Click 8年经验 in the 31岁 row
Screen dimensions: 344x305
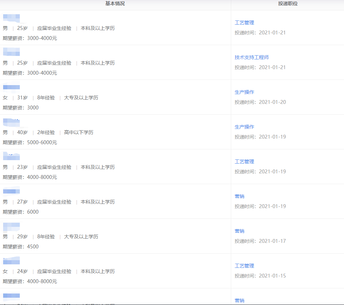tap(46, 98)
